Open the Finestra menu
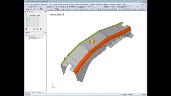 point(65,4)
